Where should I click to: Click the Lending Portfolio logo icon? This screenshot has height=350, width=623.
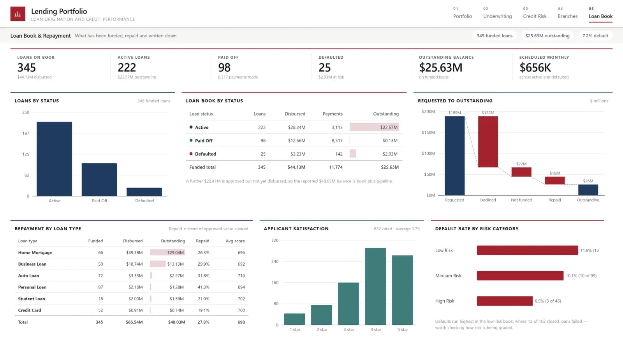18,14
